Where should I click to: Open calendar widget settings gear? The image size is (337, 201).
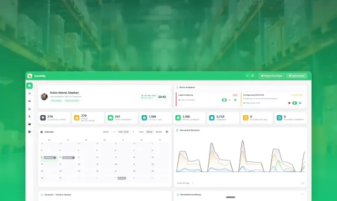click(x=167, y=132)
